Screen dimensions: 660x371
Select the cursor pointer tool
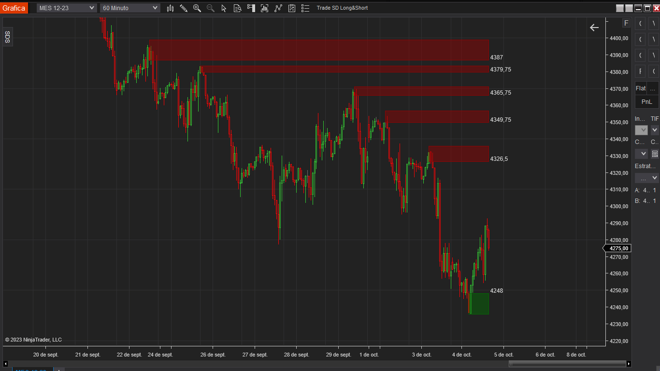pos(224,8)
